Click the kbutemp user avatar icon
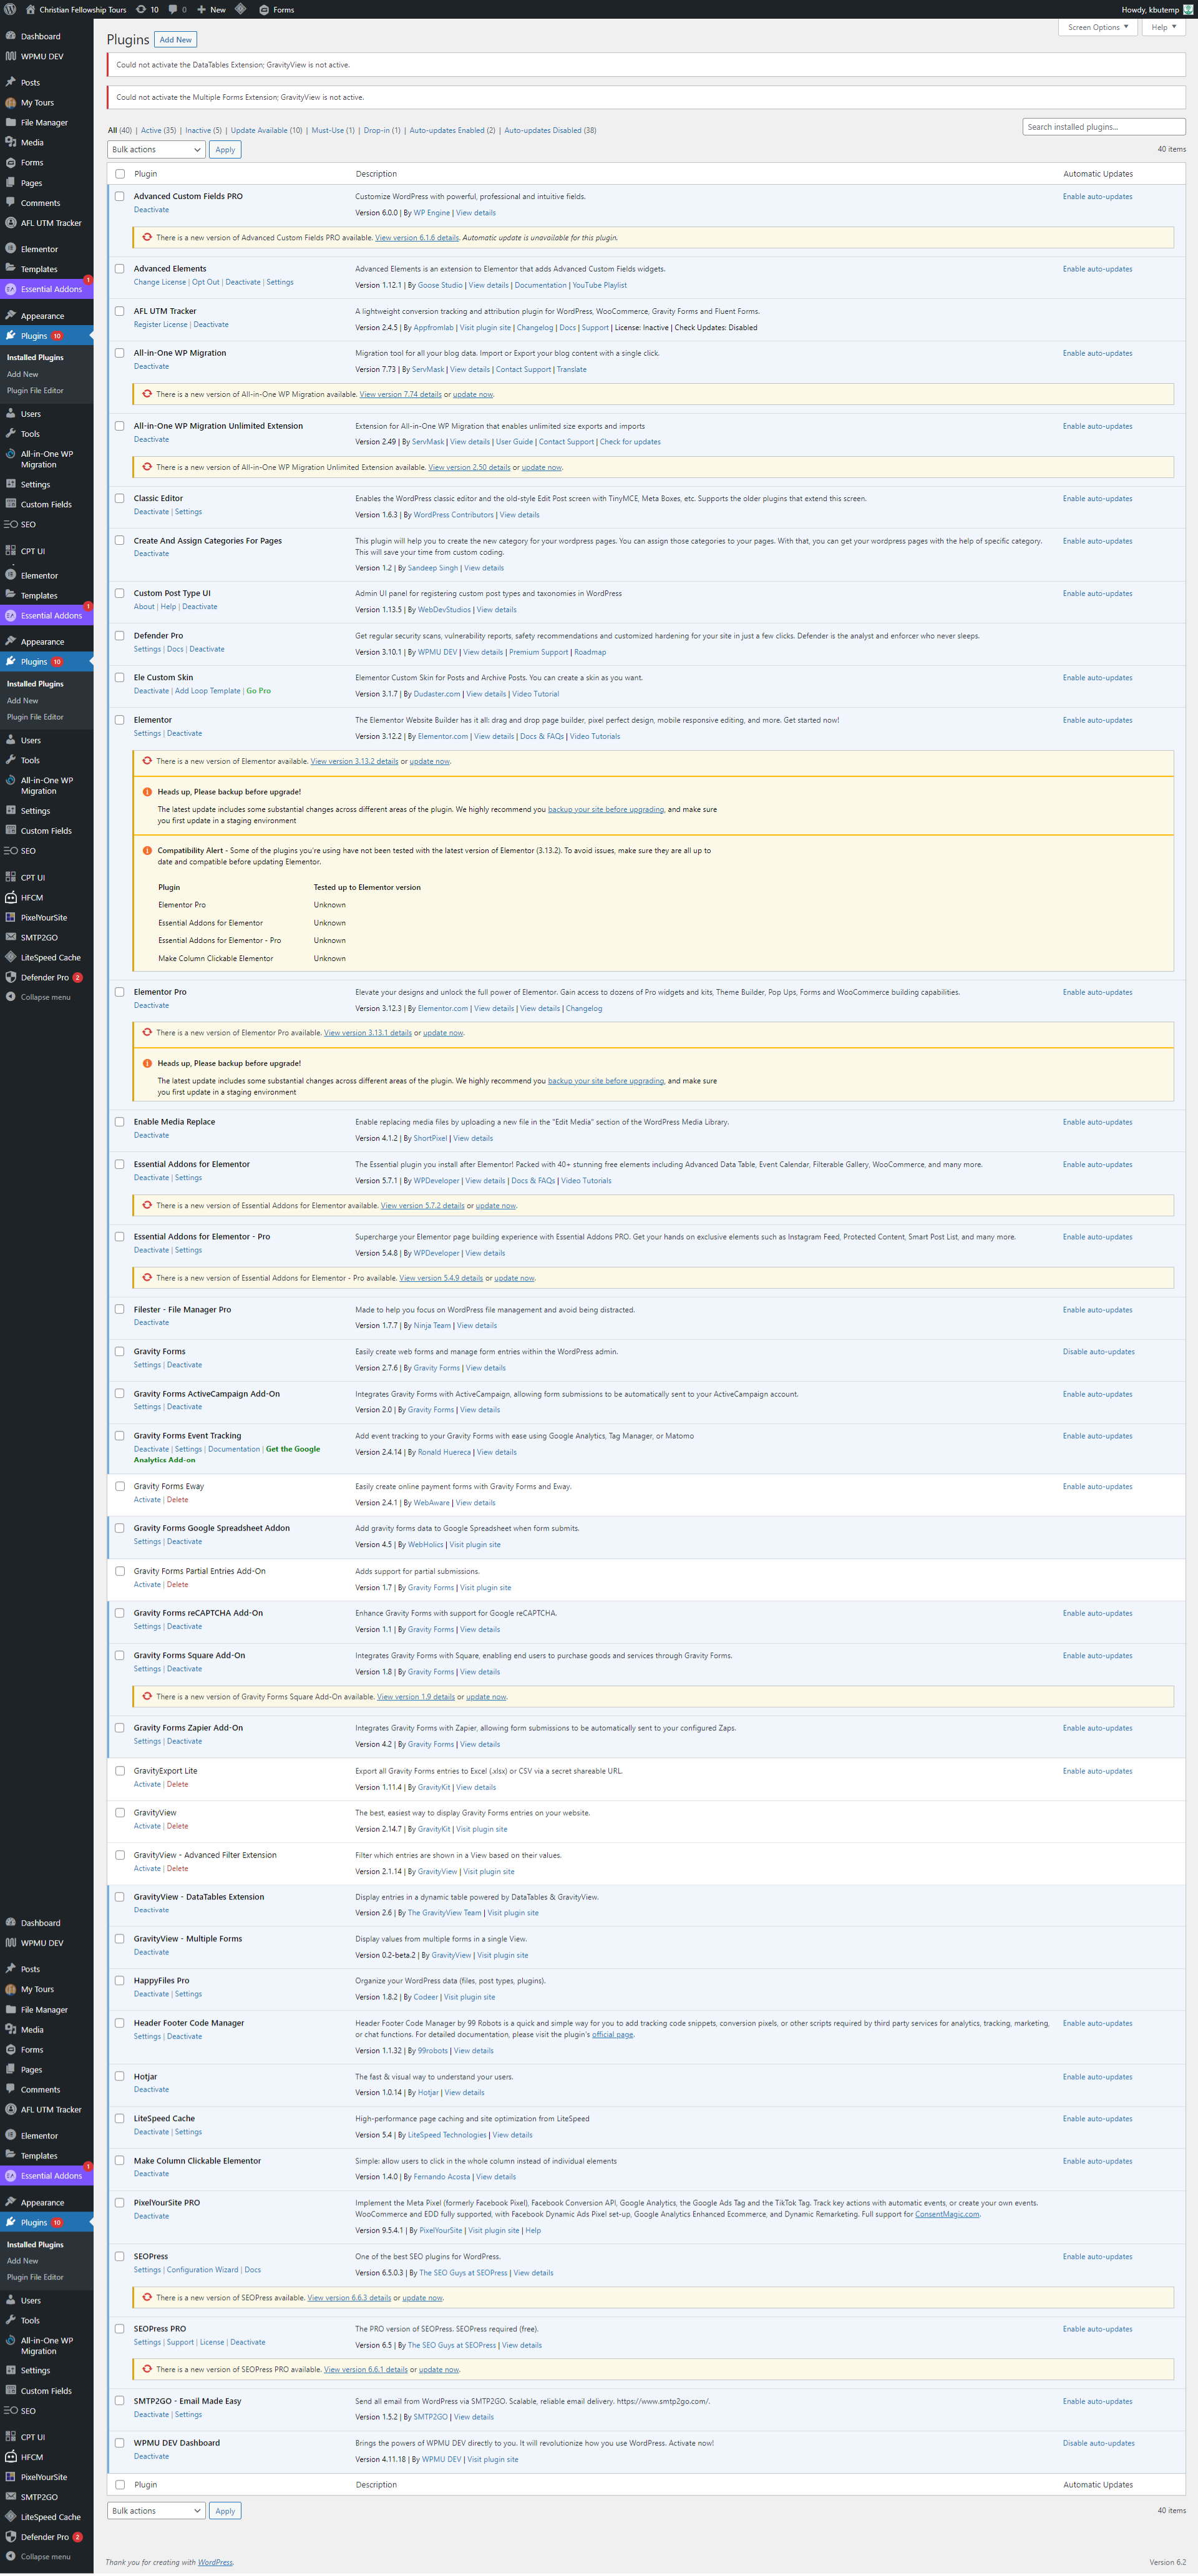Image resolution: width=1198 pixels, height=2576 pixels. pyautogui.click(x=1187, y=9)
